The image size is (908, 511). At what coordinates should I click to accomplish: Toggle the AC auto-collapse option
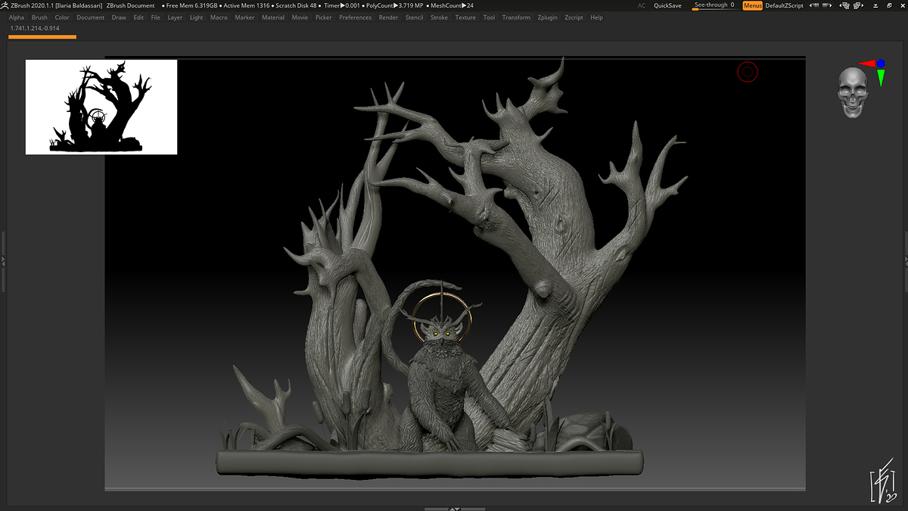(642, 5)
